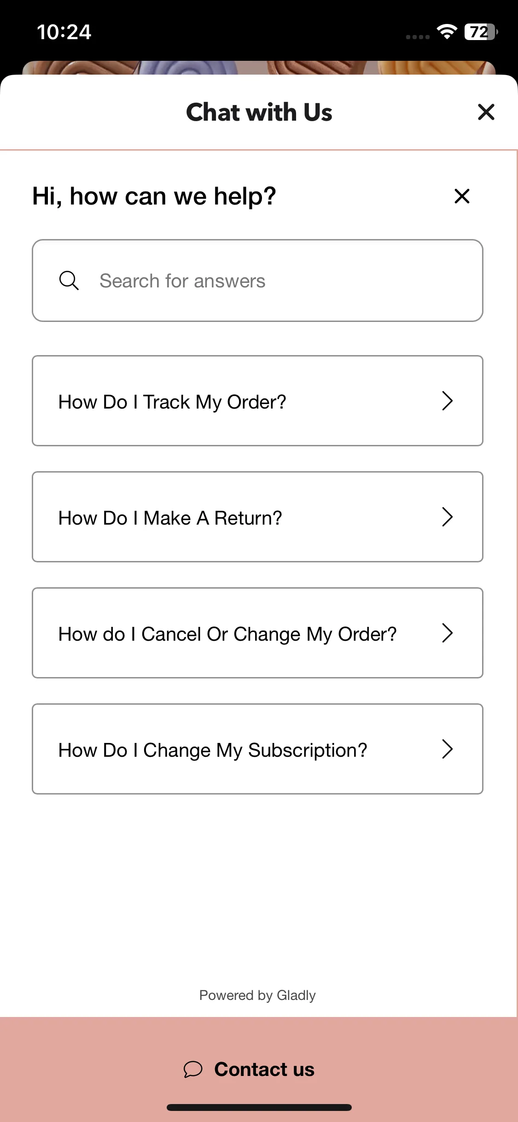
Task: Tap the Contact us button
Action: click(259, 1069)
